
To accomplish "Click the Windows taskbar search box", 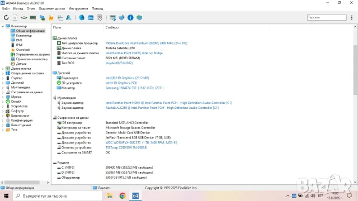I will (x=57, y=196).
